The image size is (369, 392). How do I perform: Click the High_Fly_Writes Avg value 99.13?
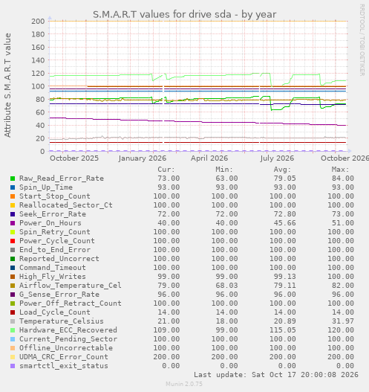pos(284,277)
